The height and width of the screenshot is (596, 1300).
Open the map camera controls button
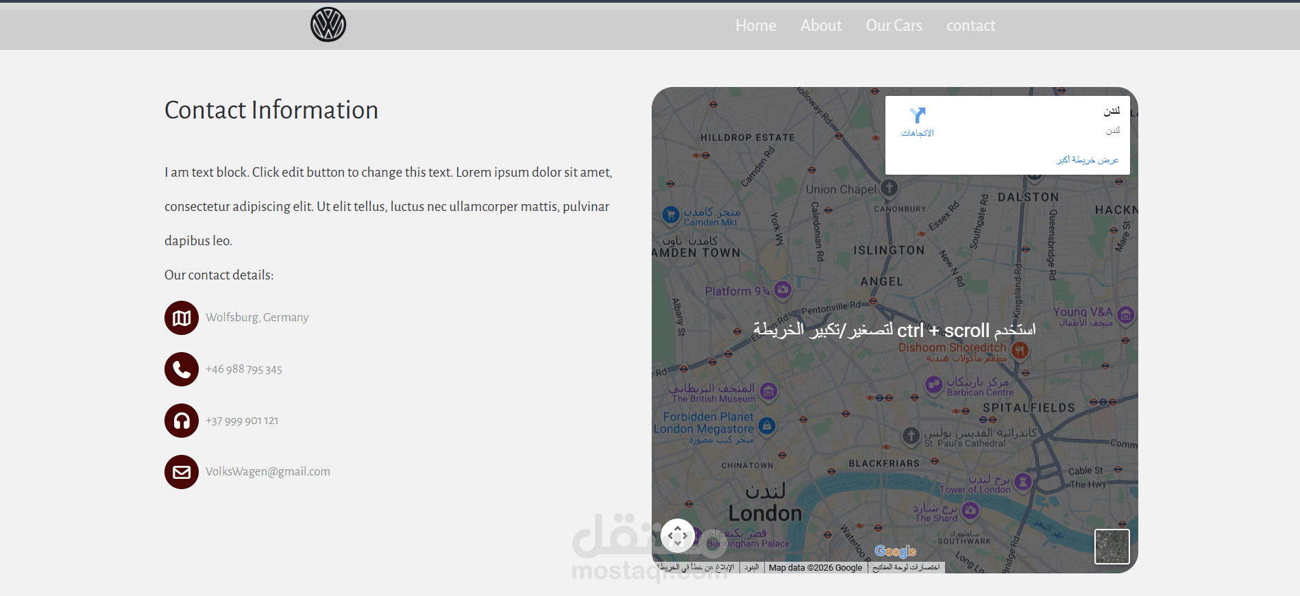(678, 536)
